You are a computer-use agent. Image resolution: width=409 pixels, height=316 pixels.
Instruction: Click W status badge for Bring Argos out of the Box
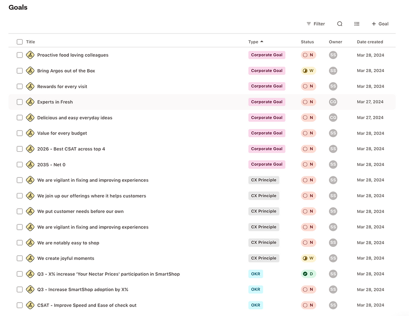click(x=308, y=70)
